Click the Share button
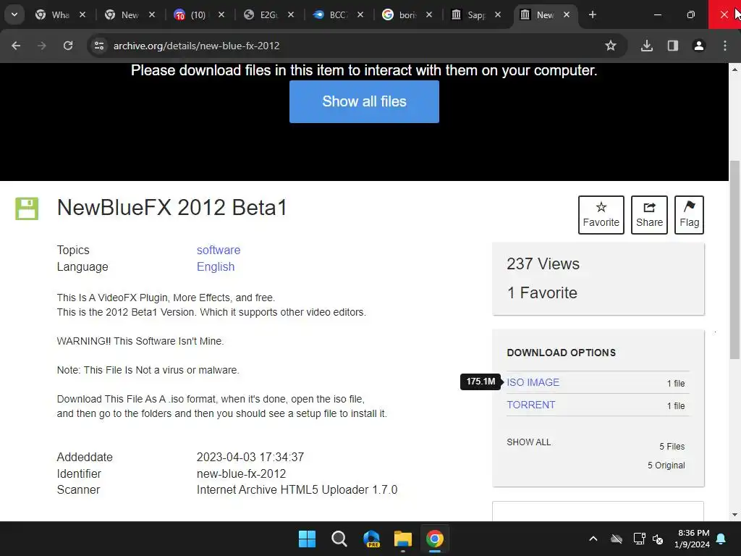Screen dimensions: 741x556 point(649,214)
